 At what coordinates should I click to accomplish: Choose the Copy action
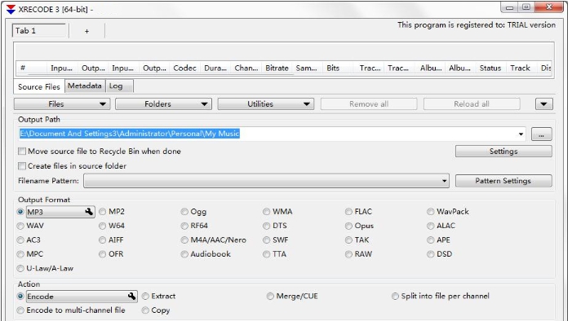(x=145, y=310)
